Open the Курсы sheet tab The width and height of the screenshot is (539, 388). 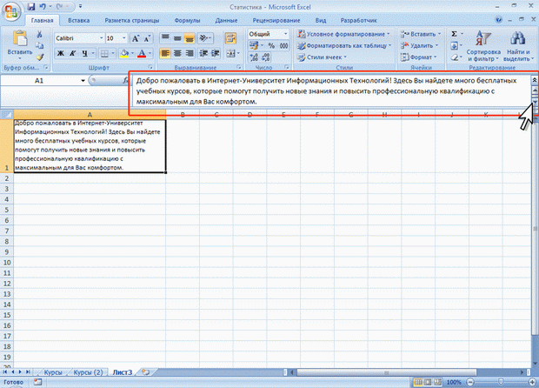(x=53, y=372)
